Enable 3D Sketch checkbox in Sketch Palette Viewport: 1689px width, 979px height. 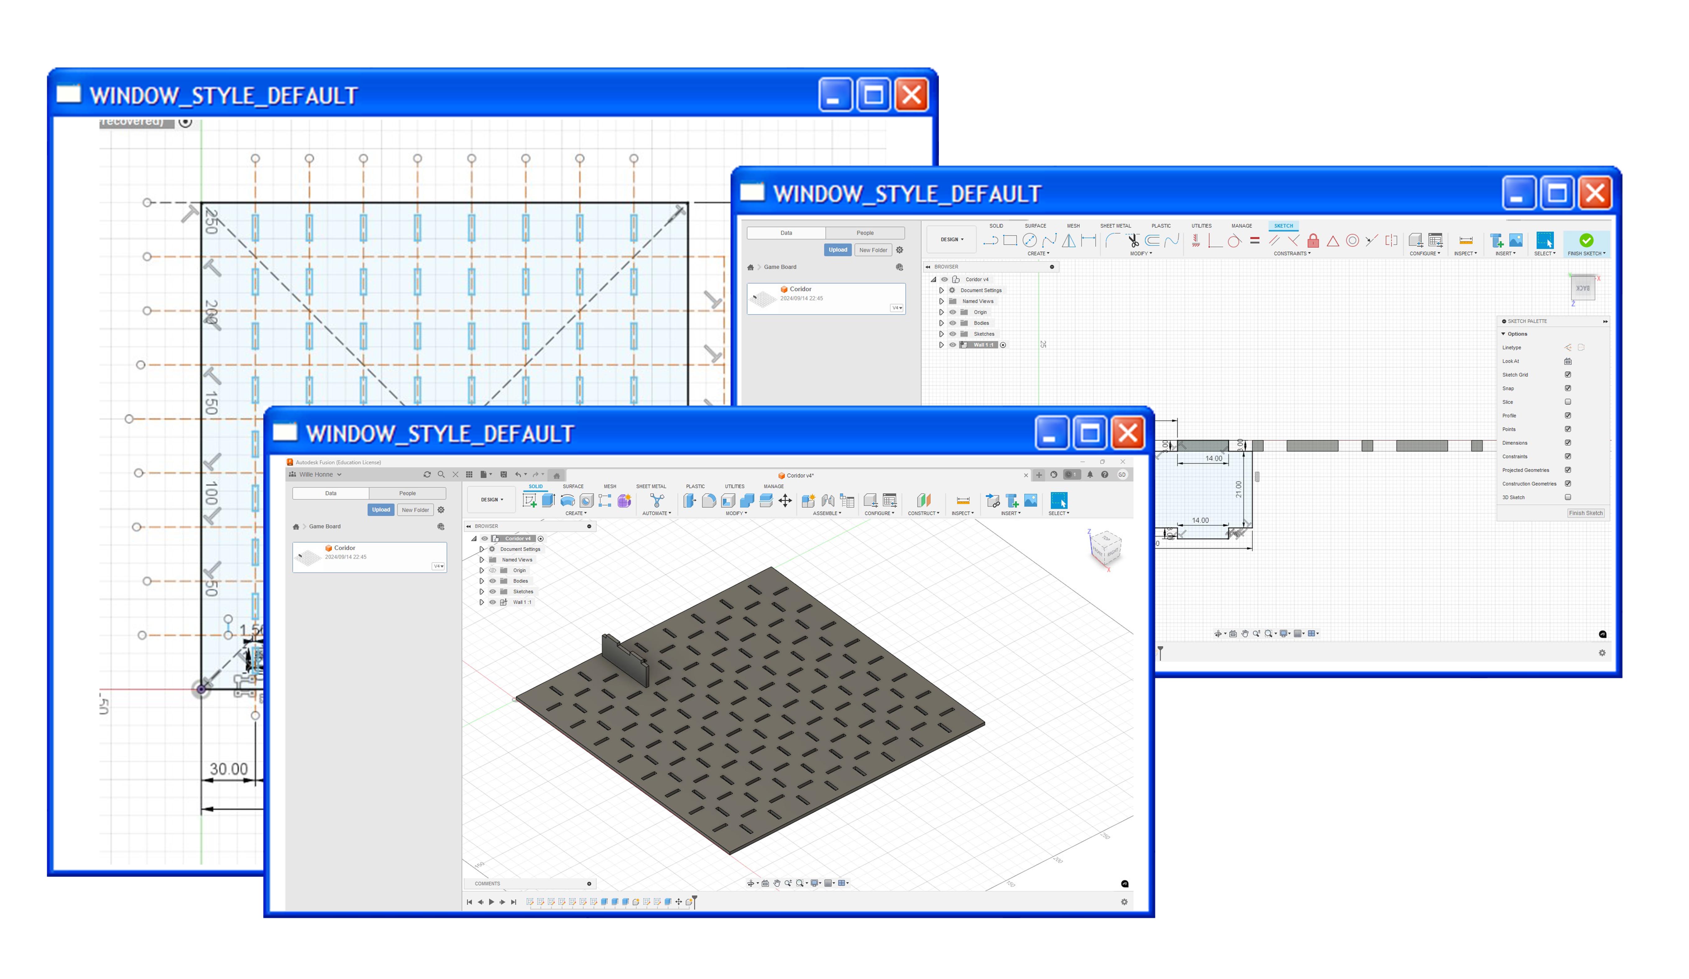pyautogui.click(x=1568, y=497)
